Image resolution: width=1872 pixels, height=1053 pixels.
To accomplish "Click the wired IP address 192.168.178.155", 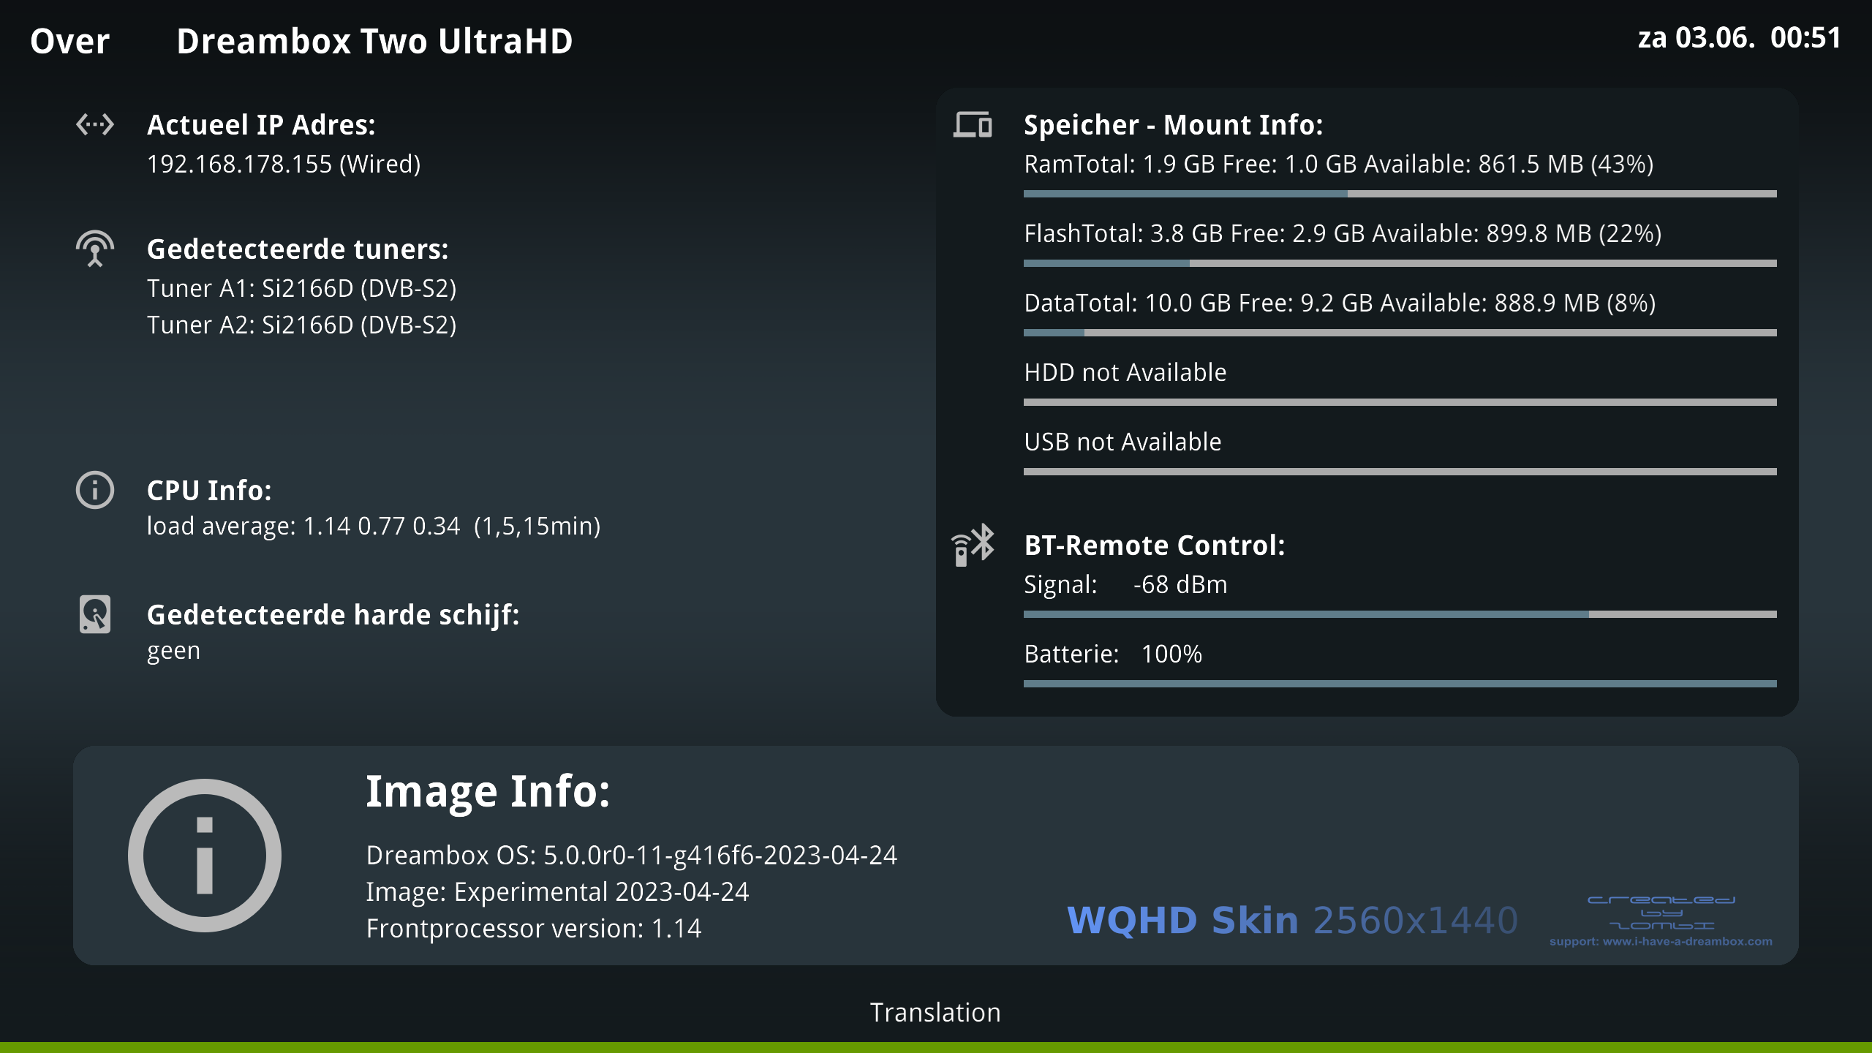I will tap(284, 165).
